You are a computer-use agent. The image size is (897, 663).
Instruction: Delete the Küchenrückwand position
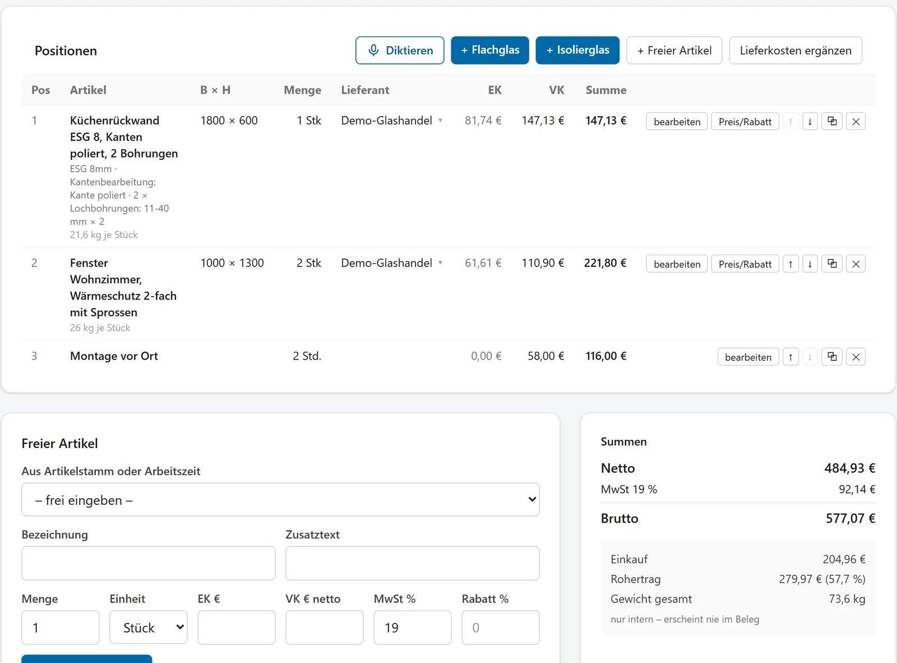tap(856, 121)
